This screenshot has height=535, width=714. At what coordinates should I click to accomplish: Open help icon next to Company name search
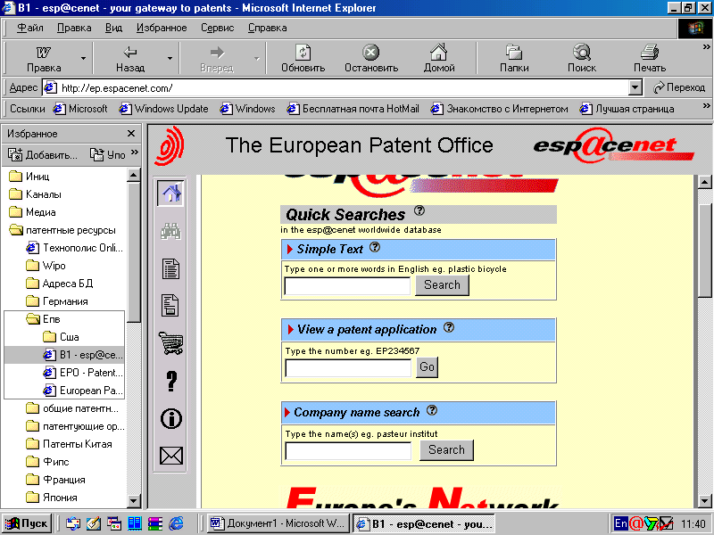(x=432, y=410)
